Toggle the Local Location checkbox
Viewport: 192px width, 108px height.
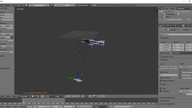[x=180, y=78]
